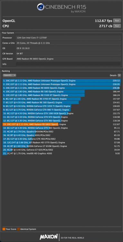Click the OpenGL score 112.67 fps

[x=103, y=21]
